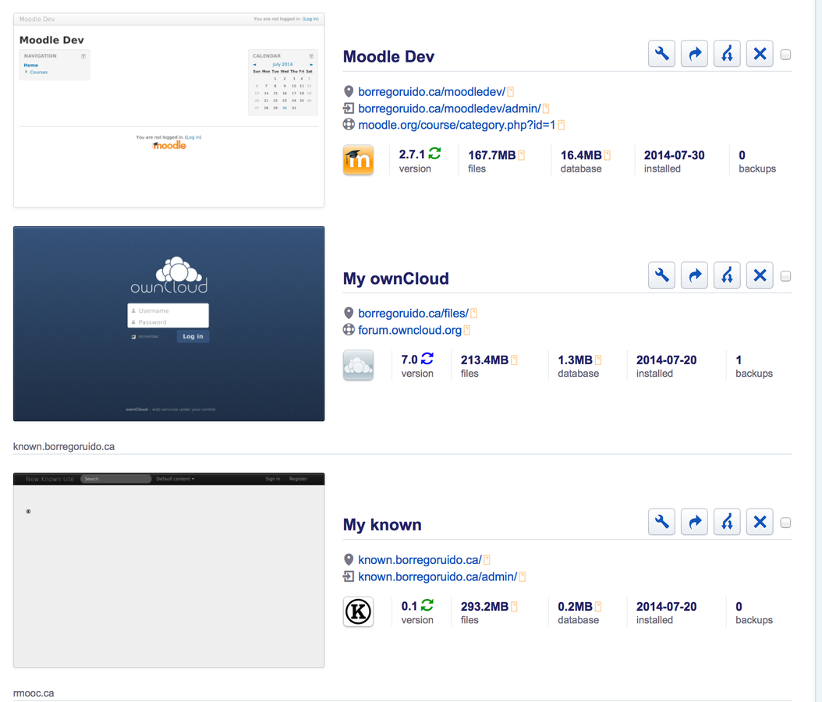
Task: Click the 0 backups count for My known
Action: pyautogui.click(x=739, y=607)
